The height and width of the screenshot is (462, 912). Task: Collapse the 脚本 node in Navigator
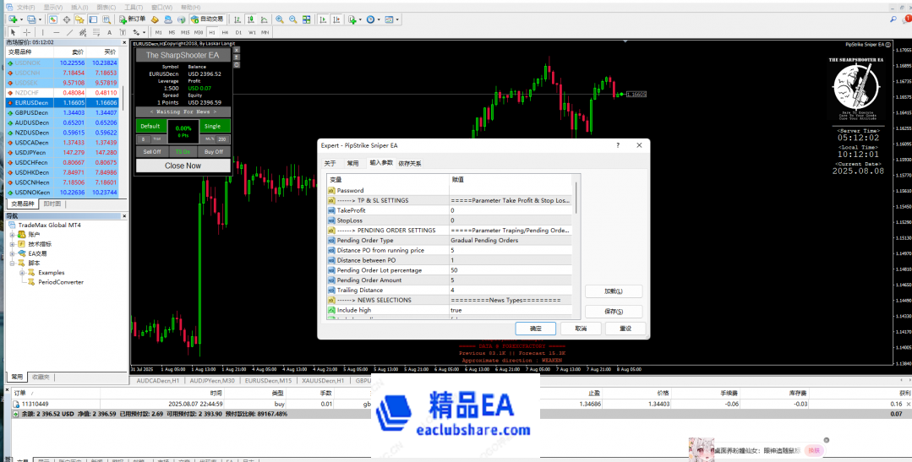[x=13, y=264]
